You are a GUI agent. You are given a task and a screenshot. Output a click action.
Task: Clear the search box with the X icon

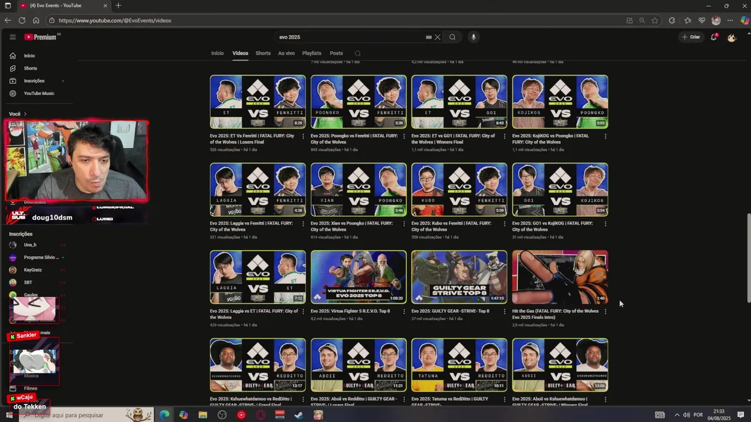coord(437,37)
